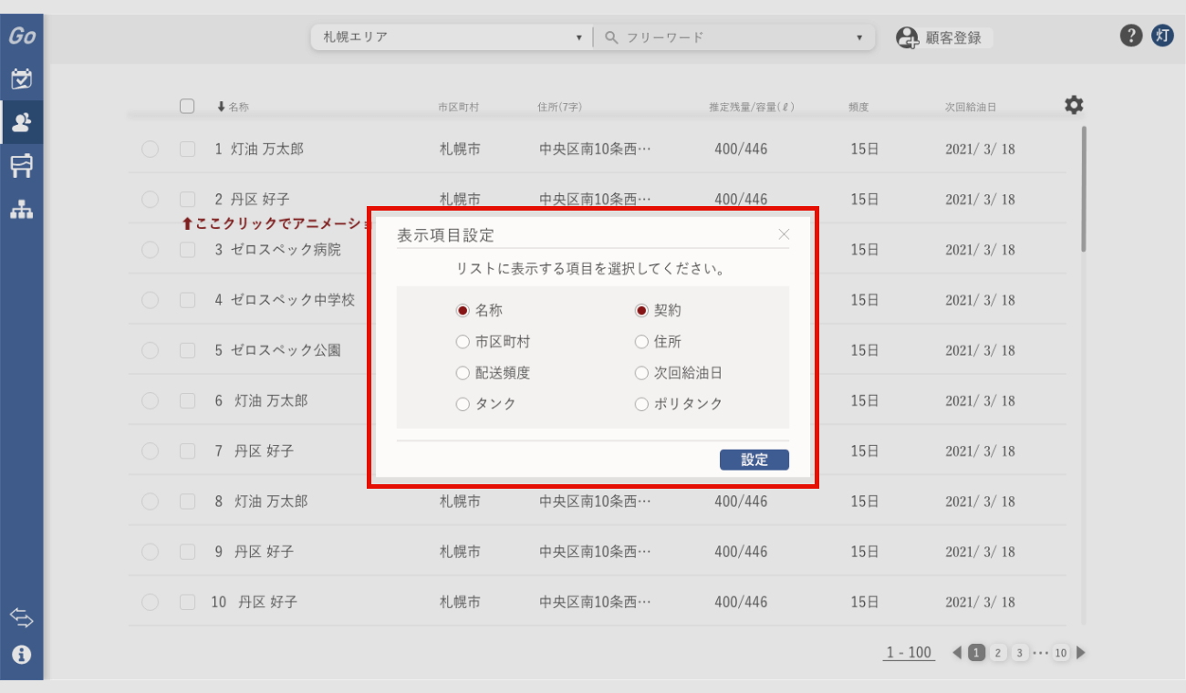Click the swap arrows sidebar icon
Image resolution: width=1186 pixels, height=693 pixels.
(22, 618)
